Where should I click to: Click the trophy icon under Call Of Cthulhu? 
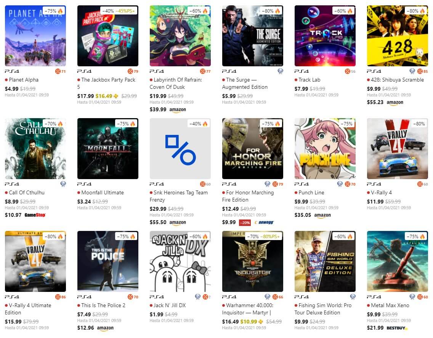[63, 184]
